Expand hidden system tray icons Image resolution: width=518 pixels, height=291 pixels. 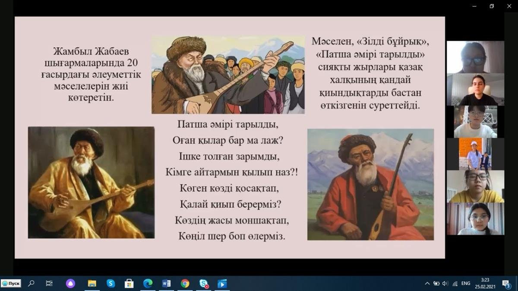click(427, 284)
